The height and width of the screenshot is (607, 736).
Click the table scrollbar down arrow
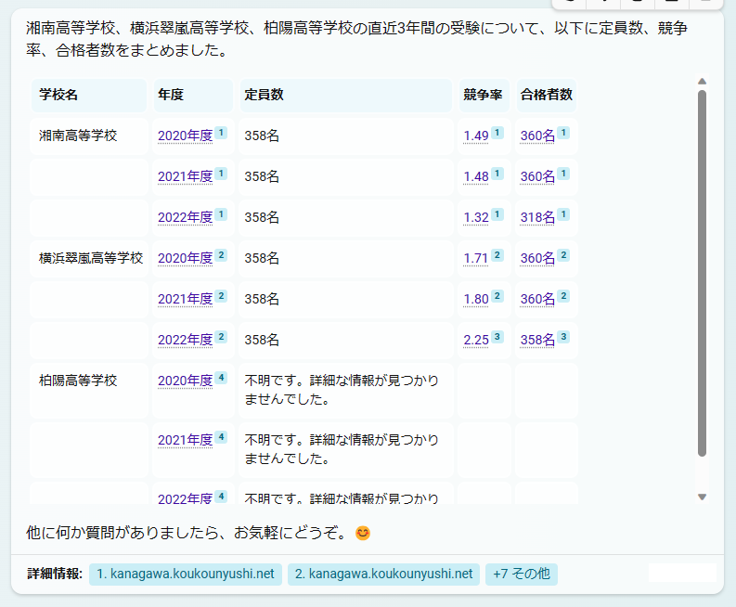click(703, 497)
